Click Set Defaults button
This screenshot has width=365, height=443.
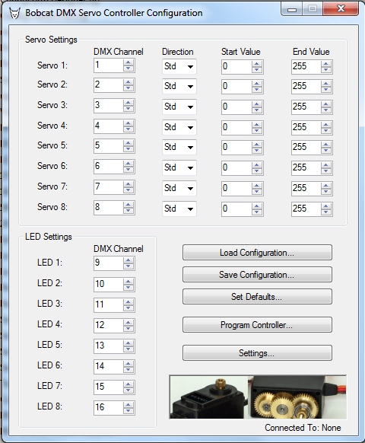coord(257,297)
